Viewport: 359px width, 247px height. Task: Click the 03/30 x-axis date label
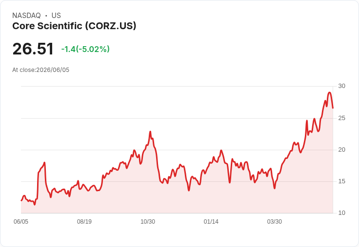274,221
